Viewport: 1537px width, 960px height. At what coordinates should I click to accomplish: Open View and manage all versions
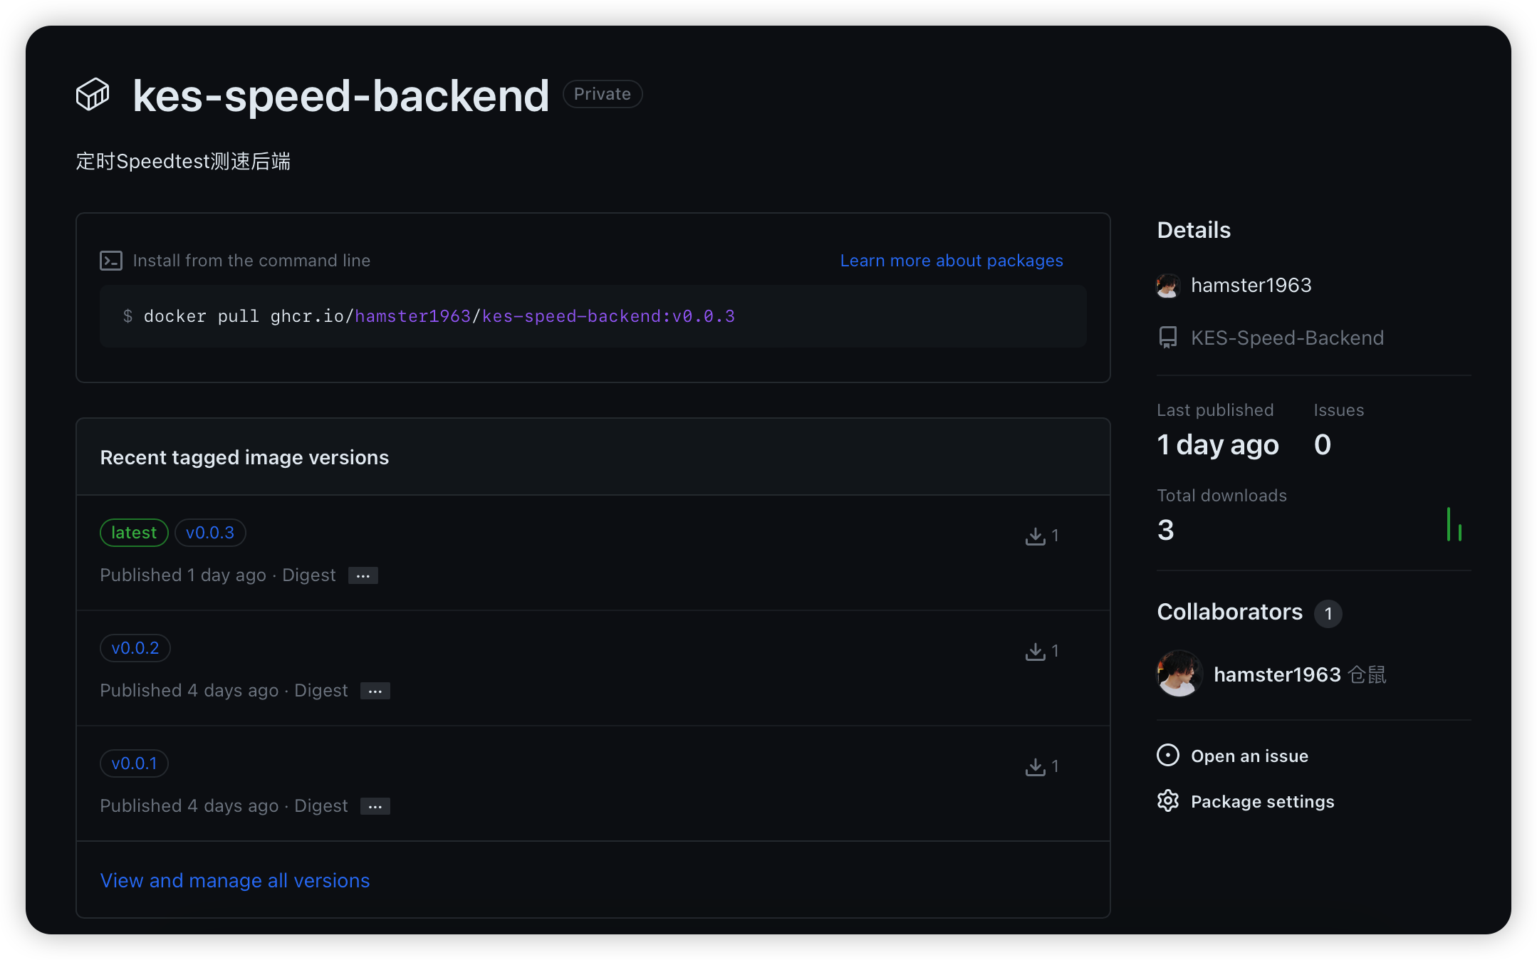(235, 881)
